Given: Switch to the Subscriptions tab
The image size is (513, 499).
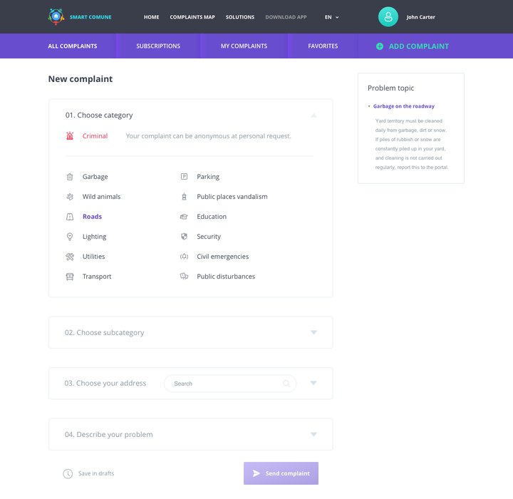Looking at the screenshot, I should tap(158, 46).
